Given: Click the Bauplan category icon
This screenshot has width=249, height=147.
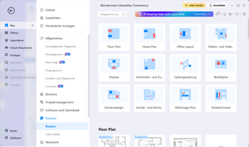Looking at the screenshot, I should click(x=42, y=118).
